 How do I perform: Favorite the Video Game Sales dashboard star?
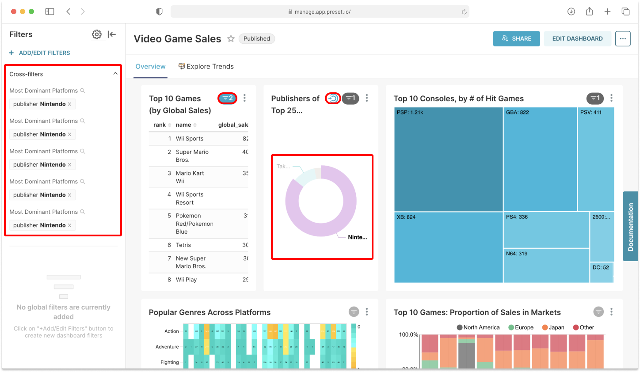coord(231,39)
